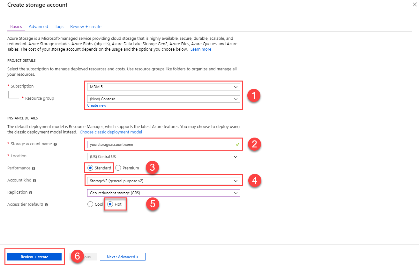Select the Premium performance option
This screenshot has height=271, width=419.
pyautogui.click(x=118, y=168)
